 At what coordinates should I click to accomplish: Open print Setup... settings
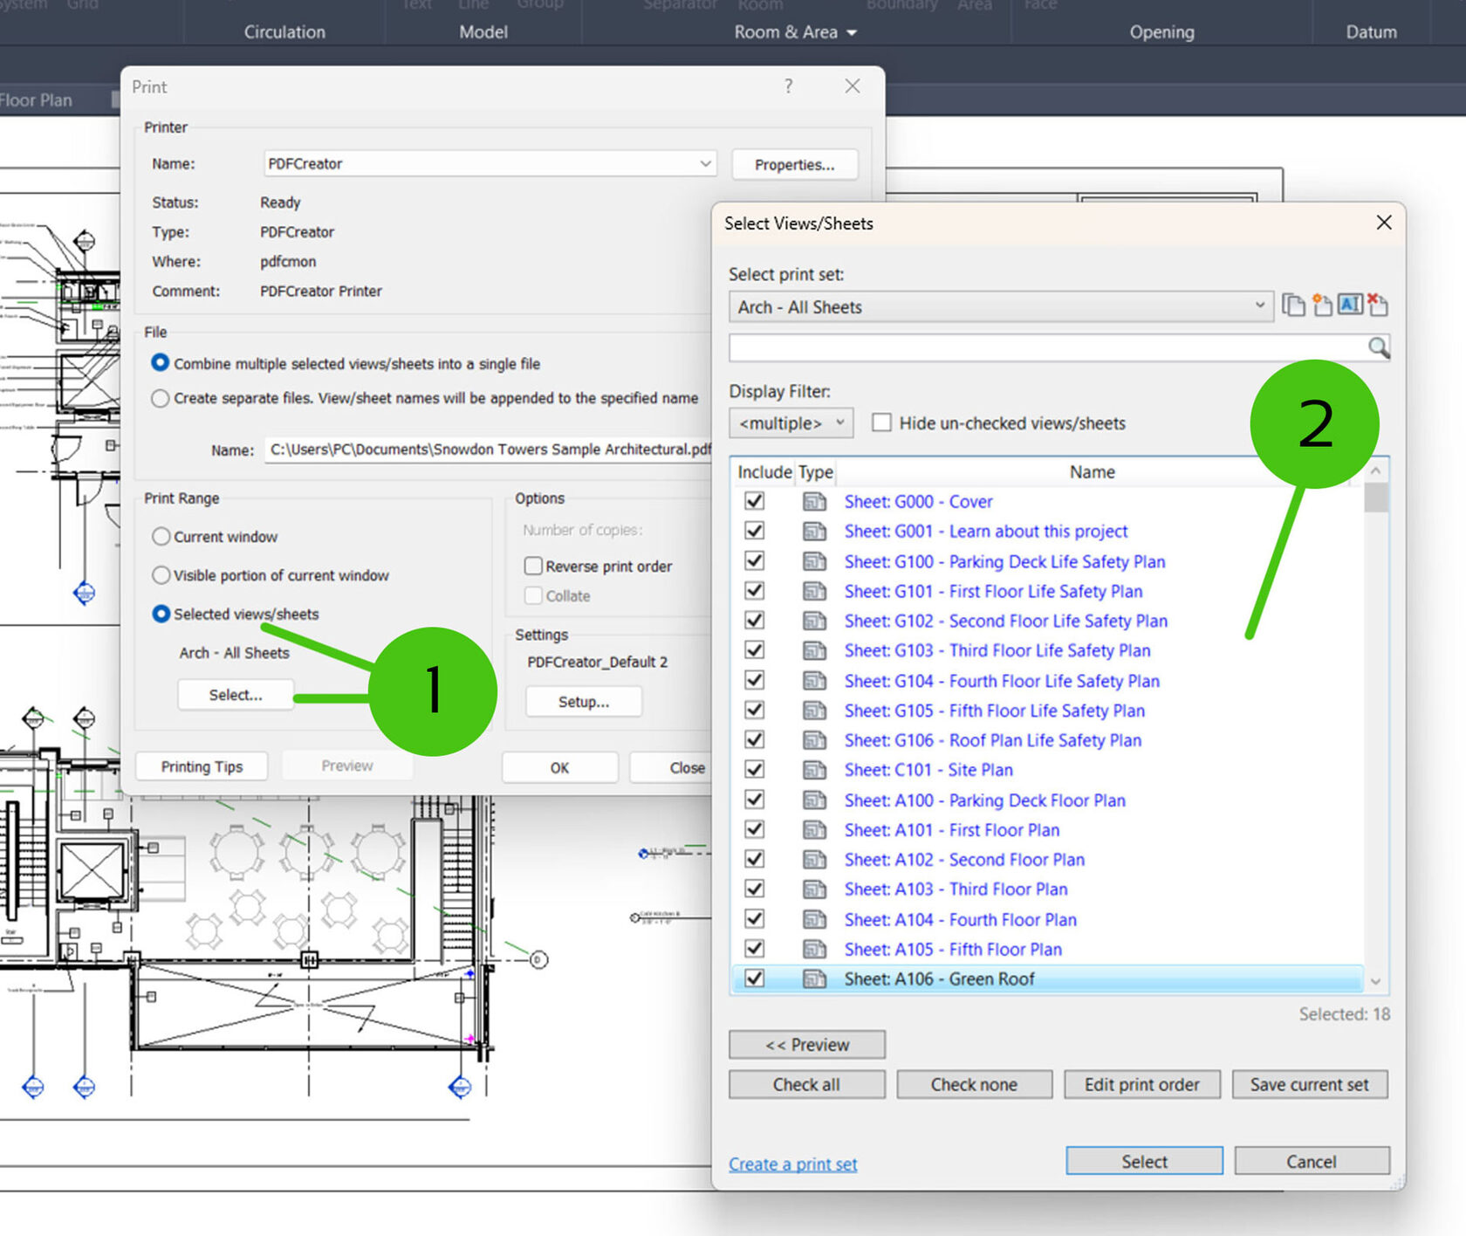[584, 702]
